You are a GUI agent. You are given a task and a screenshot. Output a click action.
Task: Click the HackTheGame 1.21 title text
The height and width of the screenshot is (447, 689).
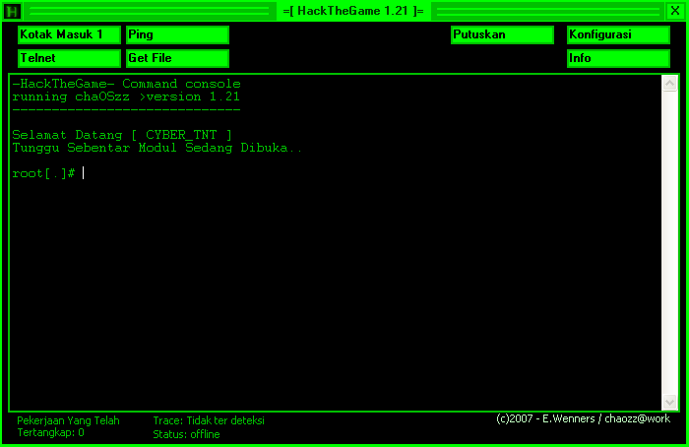point(353,11)
